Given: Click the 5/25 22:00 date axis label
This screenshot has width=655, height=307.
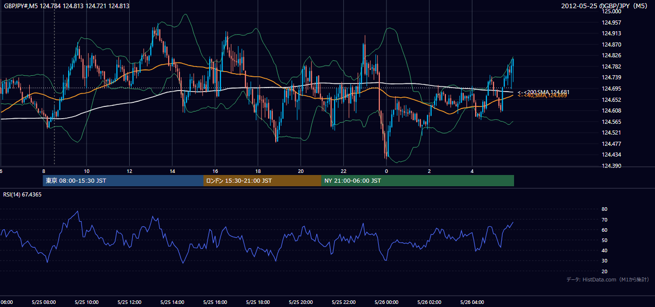Looking at the screenshot, I should coord(343,302).
